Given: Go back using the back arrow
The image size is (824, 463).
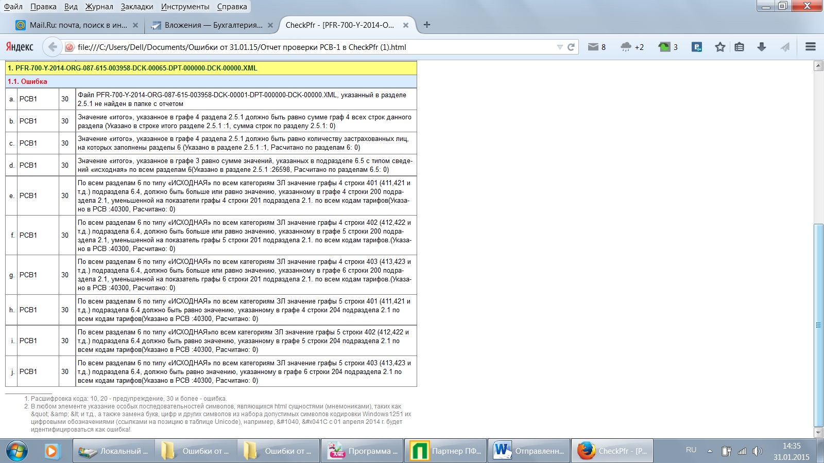Looking at the screenshot, I should click(x=52, y=47).
